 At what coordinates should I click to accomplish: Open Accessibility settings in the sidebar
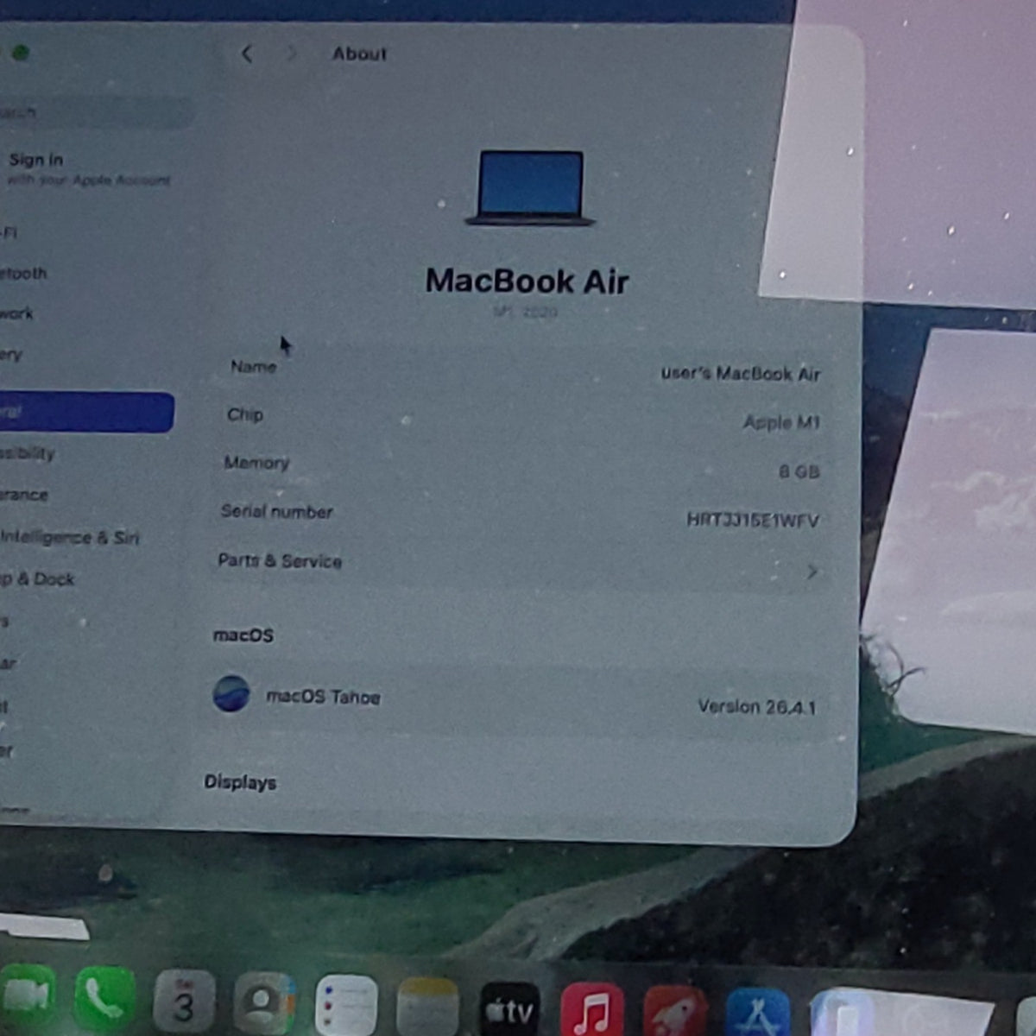tap(27, 453)
